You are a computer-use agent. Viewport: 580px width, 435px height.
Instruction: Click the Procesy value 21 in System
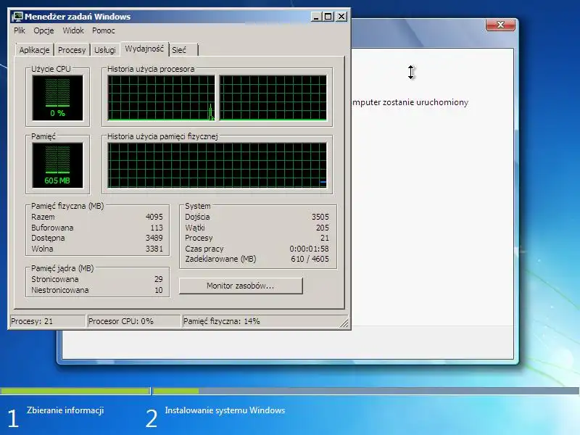click(x=324, y=238)
